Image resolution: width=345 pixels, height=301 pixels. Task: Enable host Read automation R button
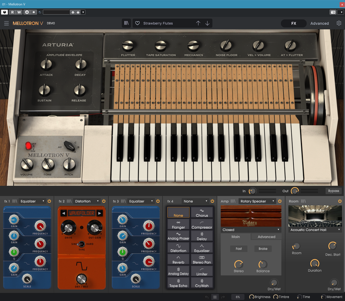pos(13,12)
